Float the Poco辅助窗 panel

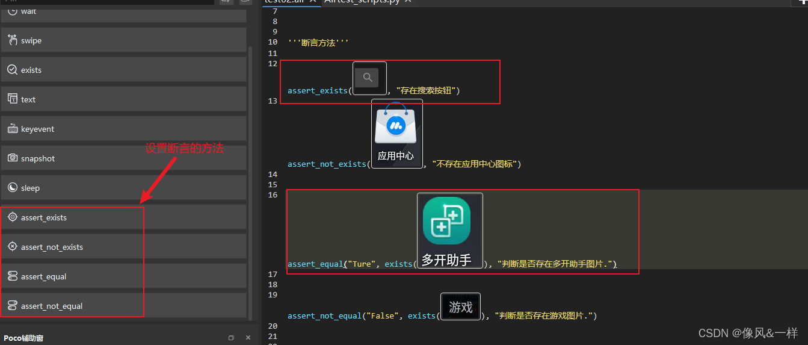[231, 338]
